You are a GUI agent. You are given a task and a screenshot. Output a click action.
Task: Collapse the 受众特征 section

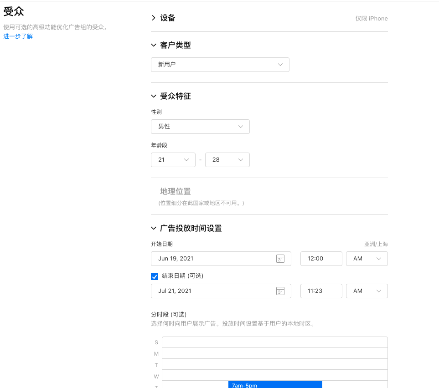(154, 96)
